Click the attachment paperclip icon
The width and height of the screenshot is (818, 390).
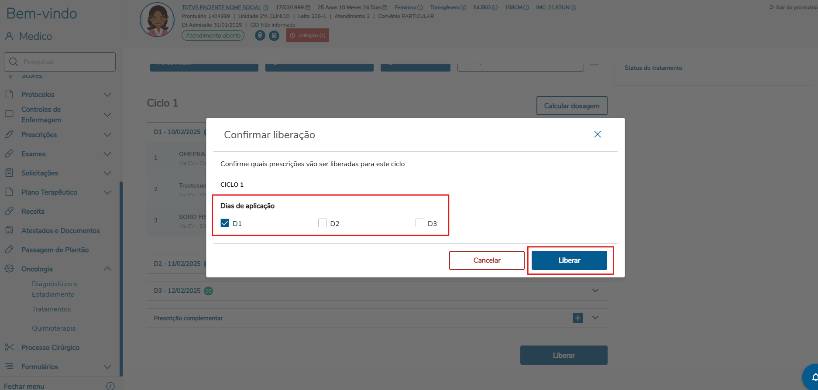tap(260, 35)
